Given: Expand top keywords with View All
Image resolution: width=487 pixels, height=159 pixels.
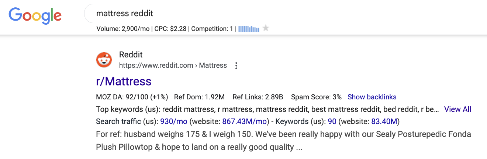Looking at the screenshot, I should click(x=457, y=109).
